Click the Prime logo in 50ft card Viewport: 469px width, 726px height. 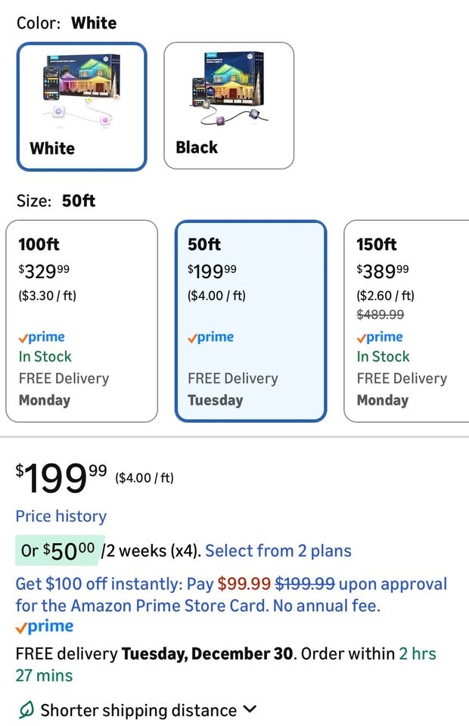pos(211,337)
